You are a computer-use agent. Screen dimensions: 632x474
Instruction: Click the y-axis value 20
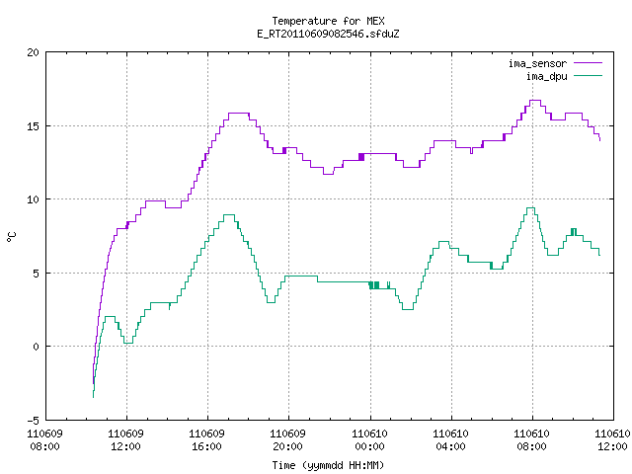(x=34, y=52)
